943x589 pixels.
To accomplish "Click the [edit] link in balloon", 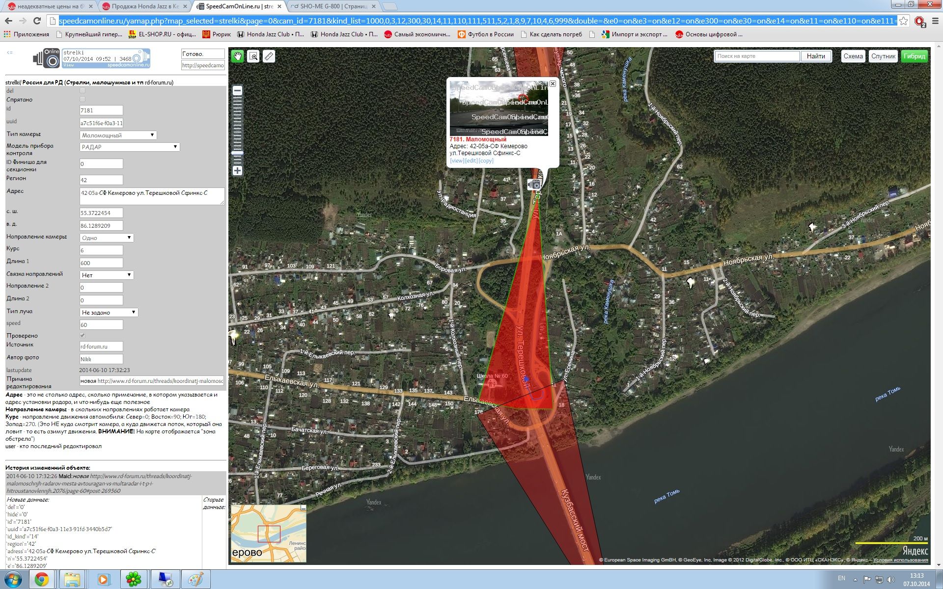I will coord(471,161).
